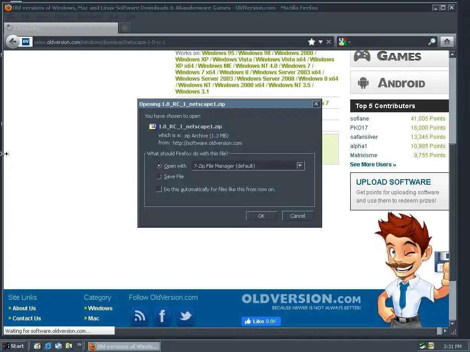470x352 pixels.
Task: Click the page scrollbar down arrow
Action: 452,324
